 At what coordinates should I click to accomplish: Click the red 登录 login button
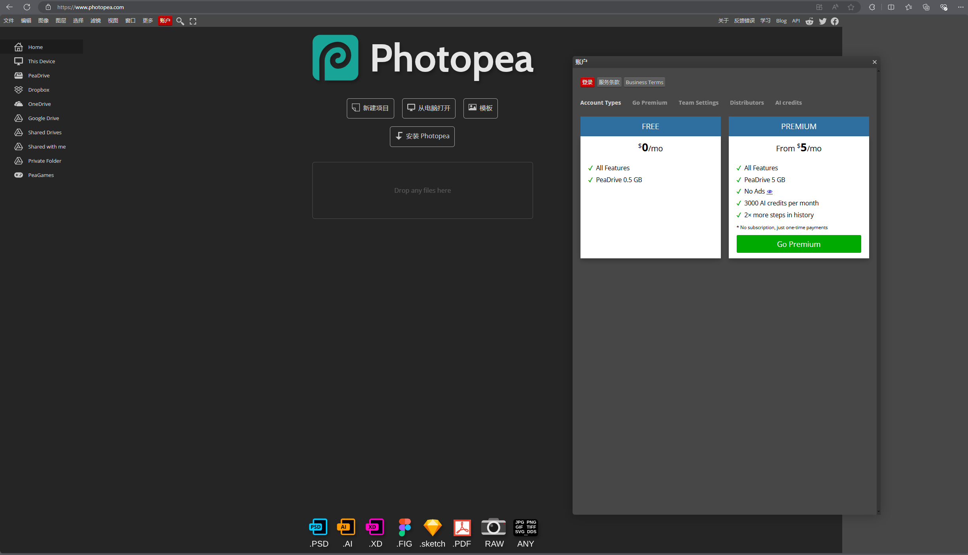[587, 82]
